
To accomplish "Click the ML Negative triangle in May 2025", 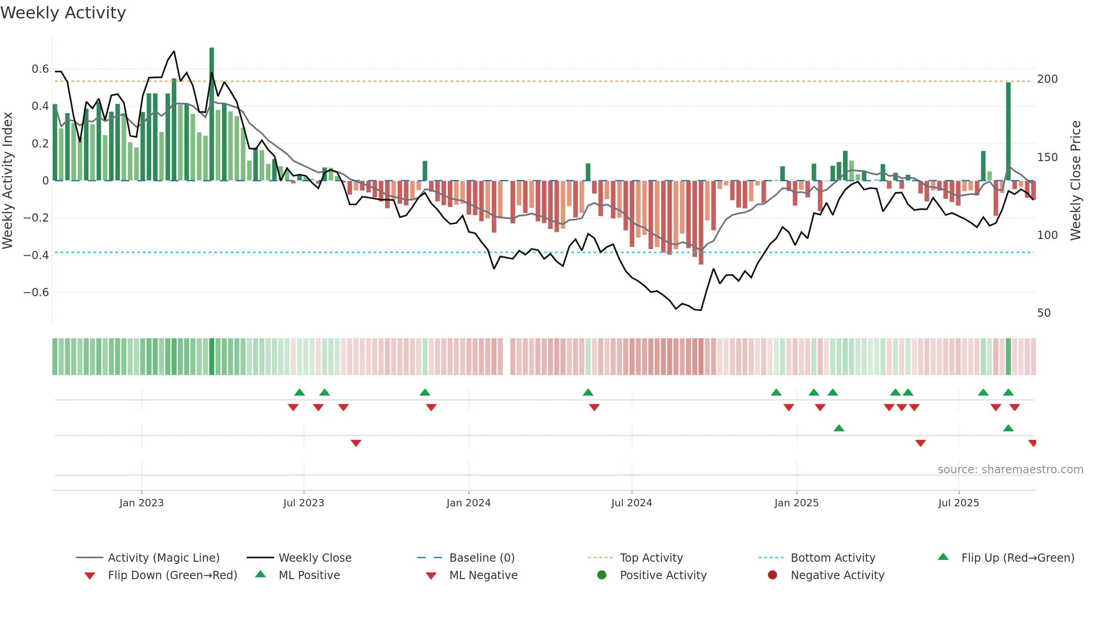I will click(x=920, y=443).
